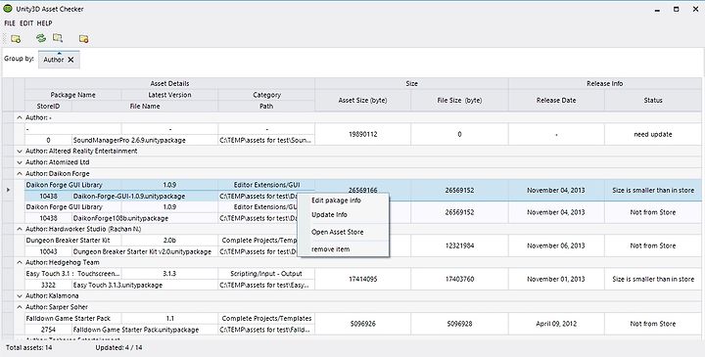
Task: Click Falldown row 'Not from Store' status
Action: pyautogui.click(x=653, y=324)
